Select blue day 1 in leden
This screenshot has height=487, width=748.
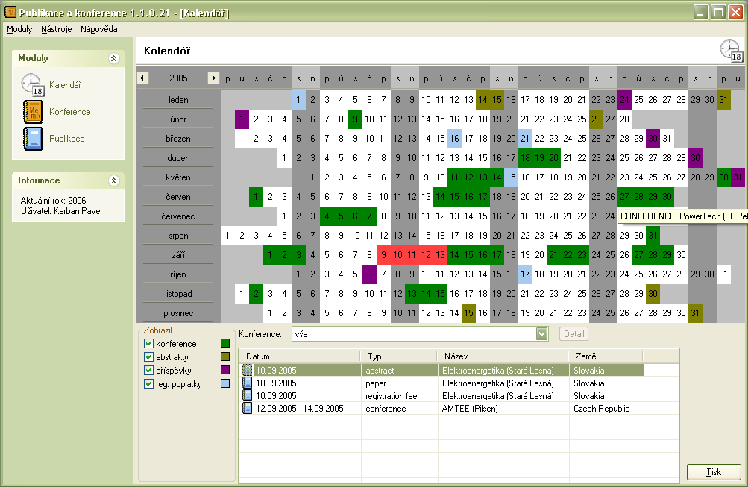click(x=298, y=100)
